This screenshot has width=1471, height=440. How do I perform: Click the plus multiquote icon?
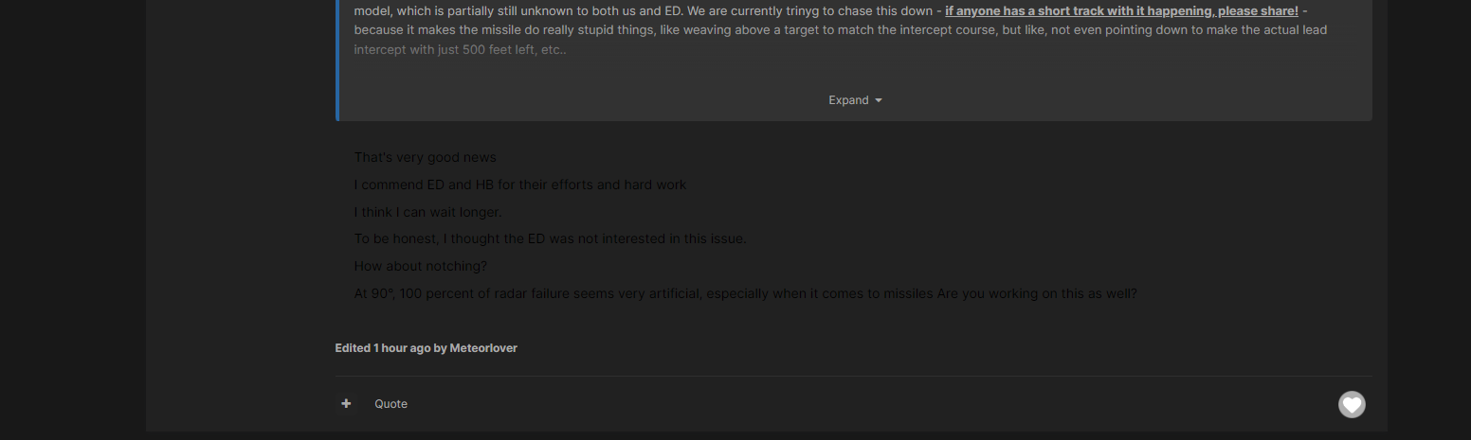[x=346, y=404]
